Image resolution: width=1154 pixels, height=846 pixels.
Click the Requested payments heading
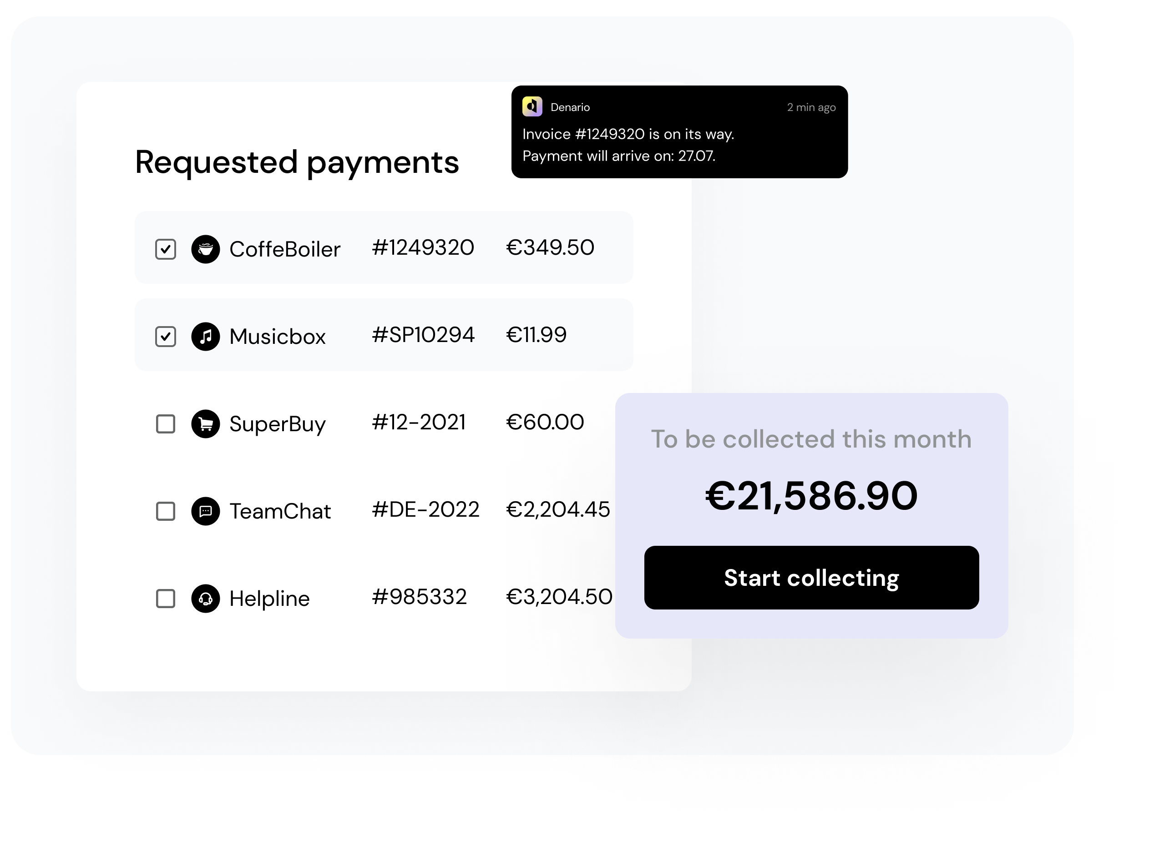tap(297, 163)
